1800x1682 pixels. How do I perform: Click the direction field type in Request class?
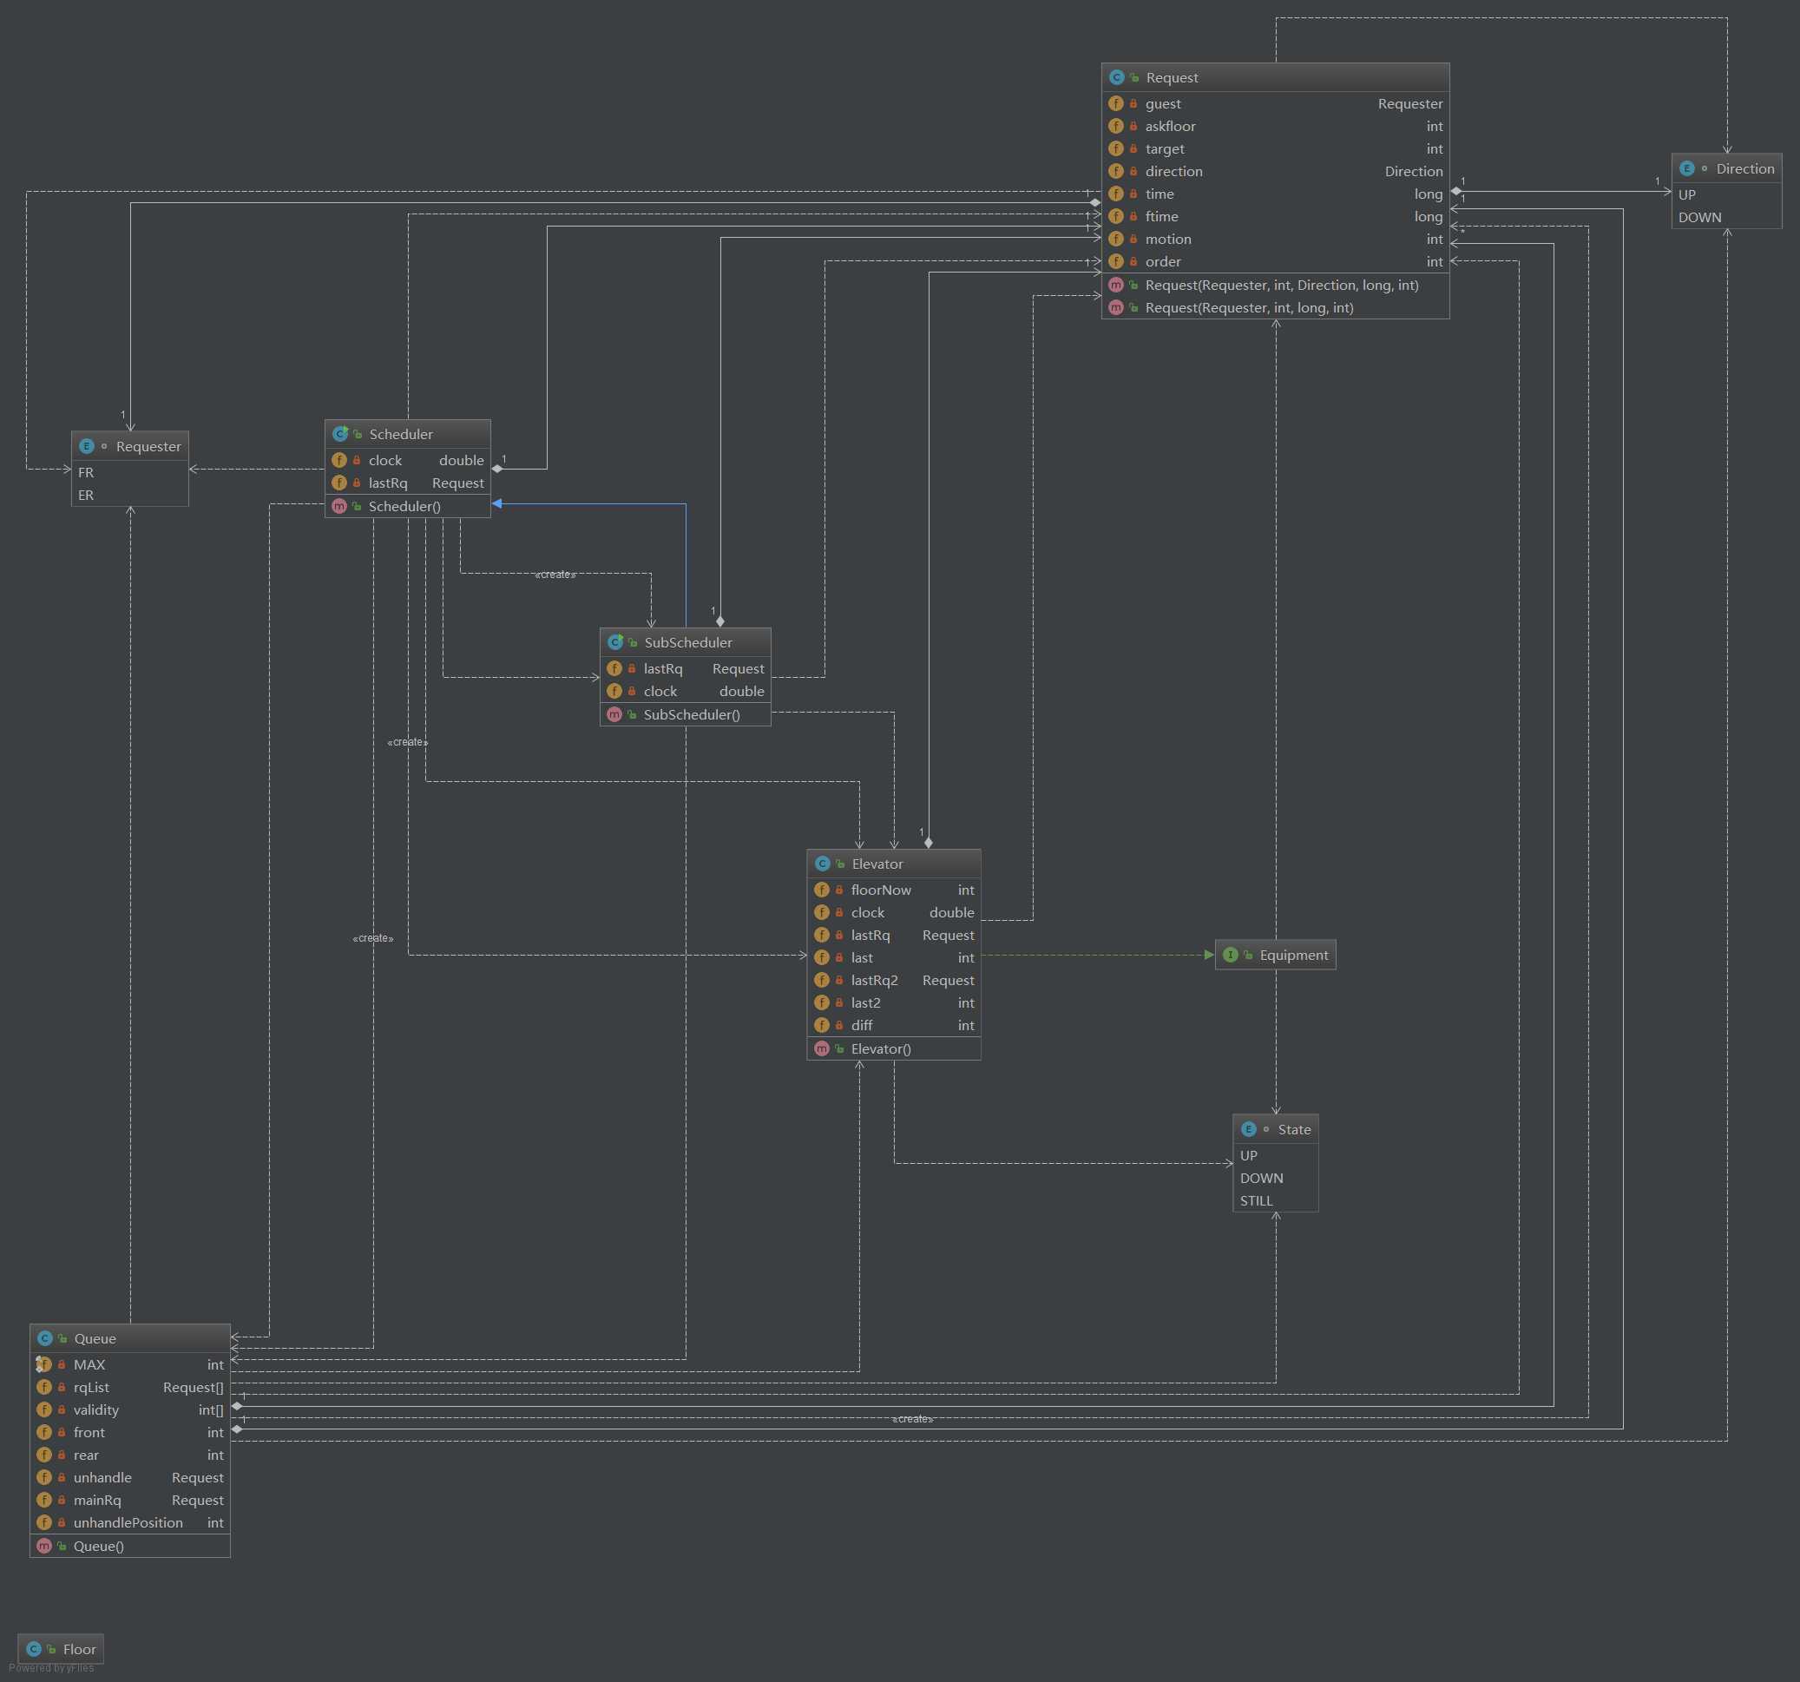point(1411,171)
